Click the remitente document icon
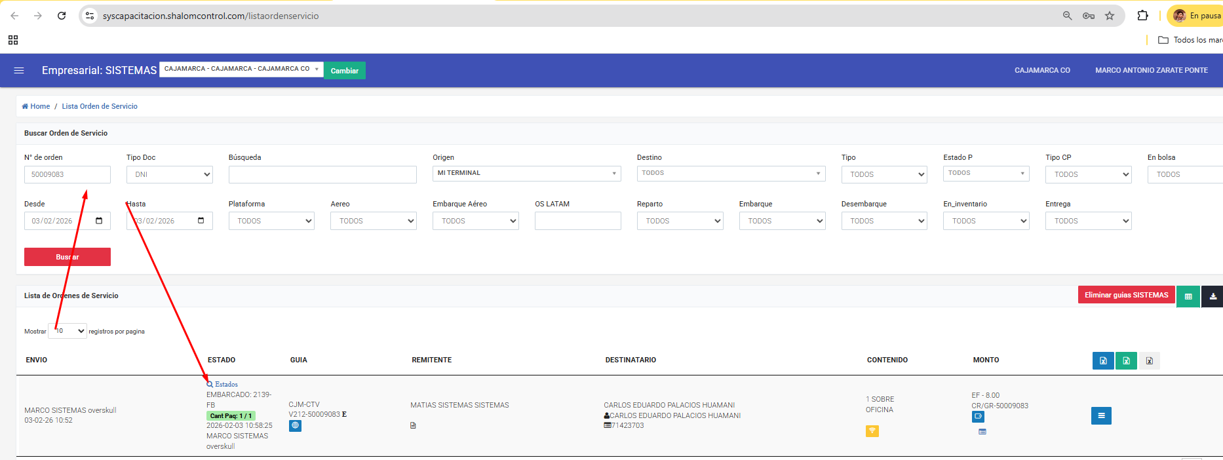 point(413,426)
